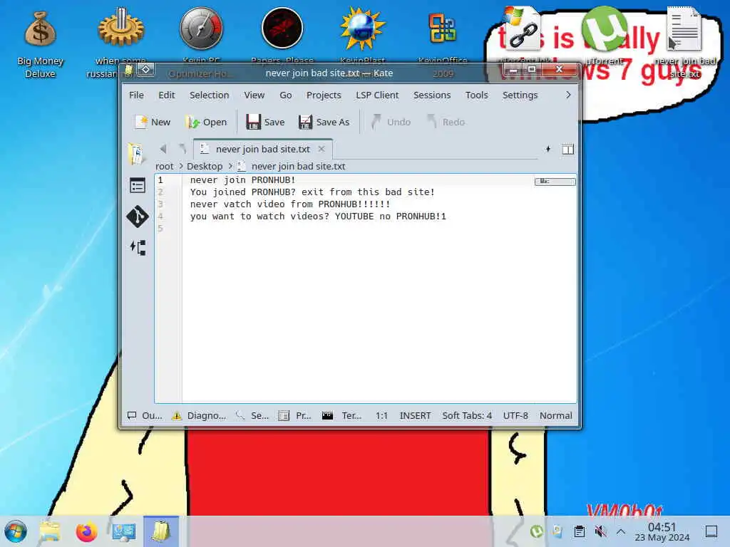The width and height of the screenshot is (730, 547).
Task: Expand the menu bar overflow chevron
Action: point(568,95)
